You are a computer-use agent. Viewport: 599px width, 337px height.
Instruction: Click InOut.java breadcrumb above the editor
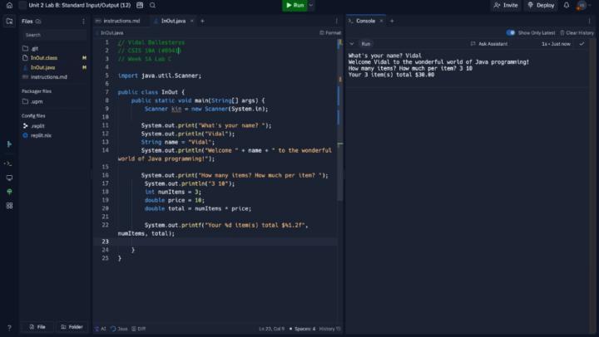click(112, 33)
